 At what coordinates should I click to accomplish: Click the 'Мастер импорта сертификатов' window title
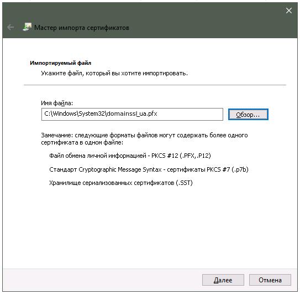pos(82,28)
